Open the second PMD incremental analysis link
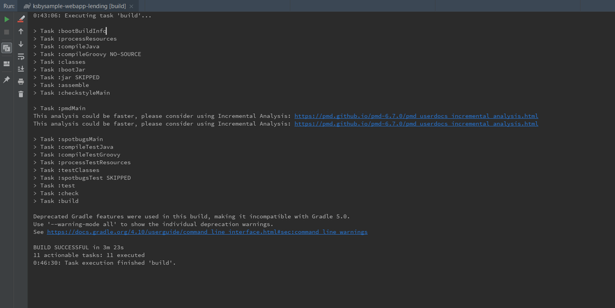 416,123
